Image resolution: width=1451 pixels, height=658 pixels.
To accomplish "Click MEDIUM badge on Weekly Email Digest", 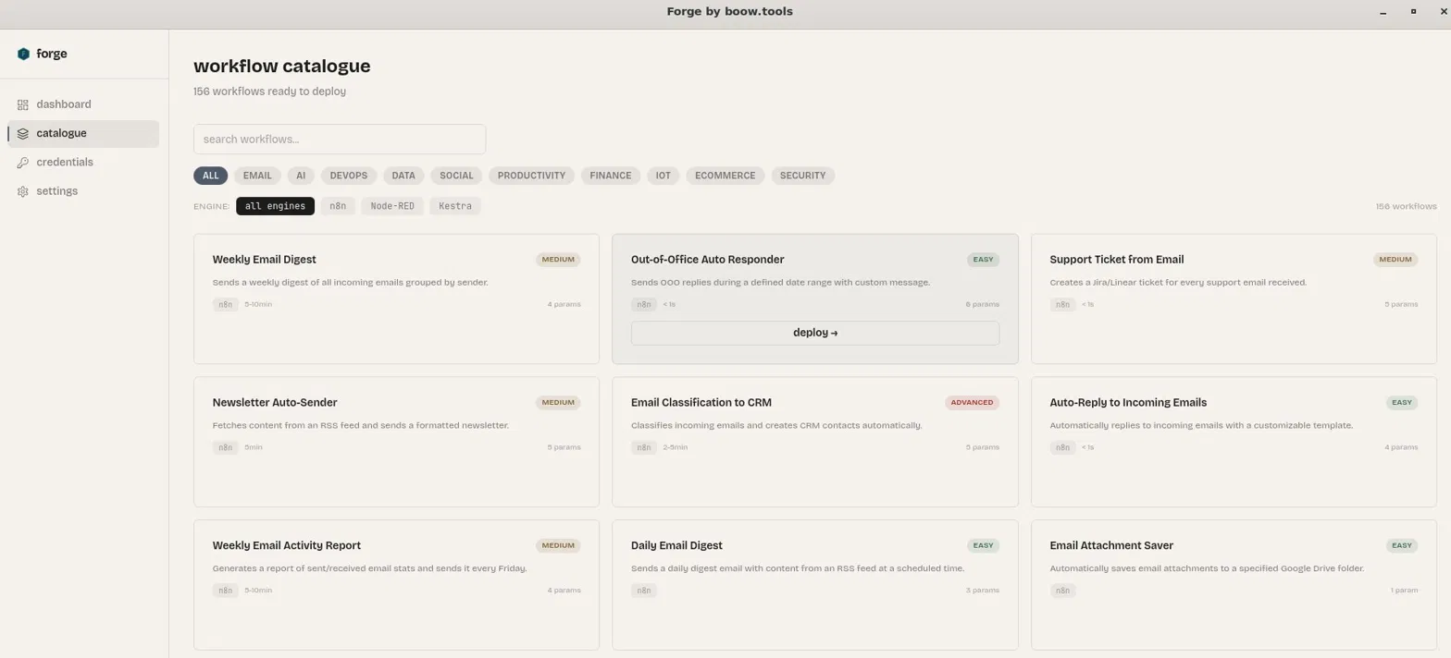I will (558, 260).
